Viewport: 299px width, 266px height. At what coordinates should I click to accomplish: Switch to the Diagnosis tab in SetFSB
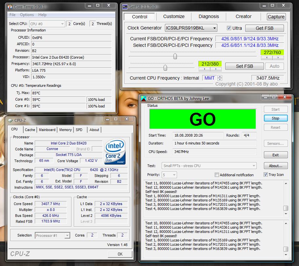[209, 17]
